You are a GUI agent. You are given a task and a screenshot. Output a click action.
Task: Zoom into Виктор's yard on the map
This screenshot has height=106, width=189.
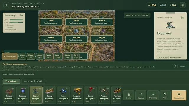tap(76, 39)
